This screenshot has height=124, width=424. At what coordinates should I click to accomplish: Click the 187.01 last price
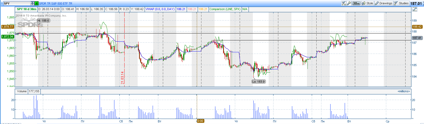pos(416,3)
